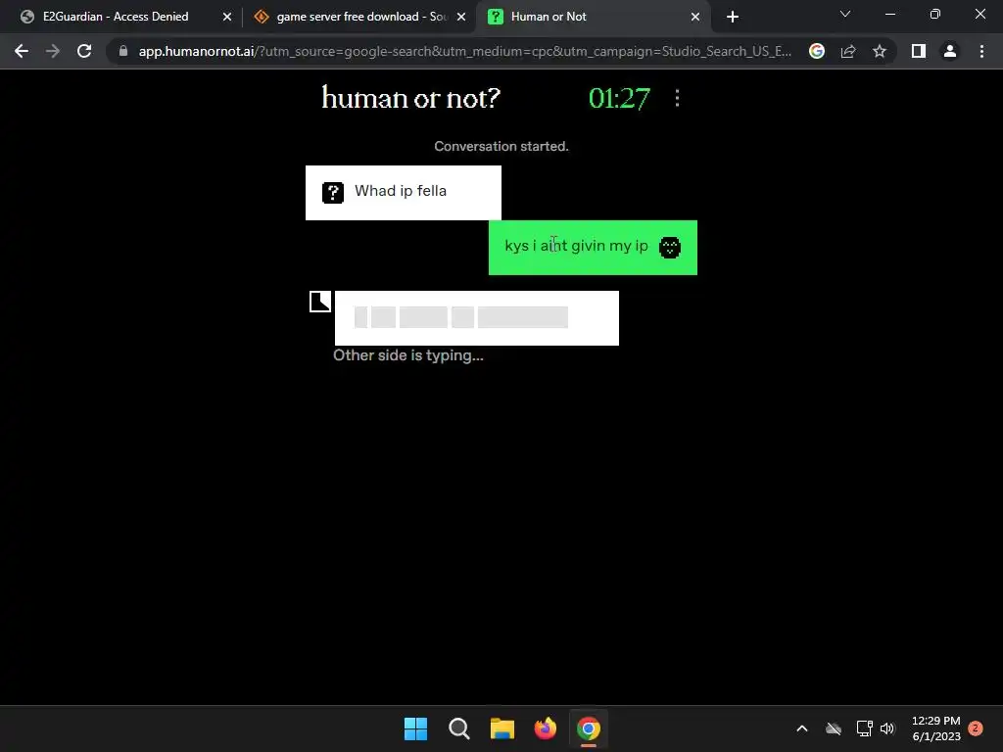The width and height of the screenshot is (1003, 752).
Task: Toggle the browser side panel
Action: point(919,51)
